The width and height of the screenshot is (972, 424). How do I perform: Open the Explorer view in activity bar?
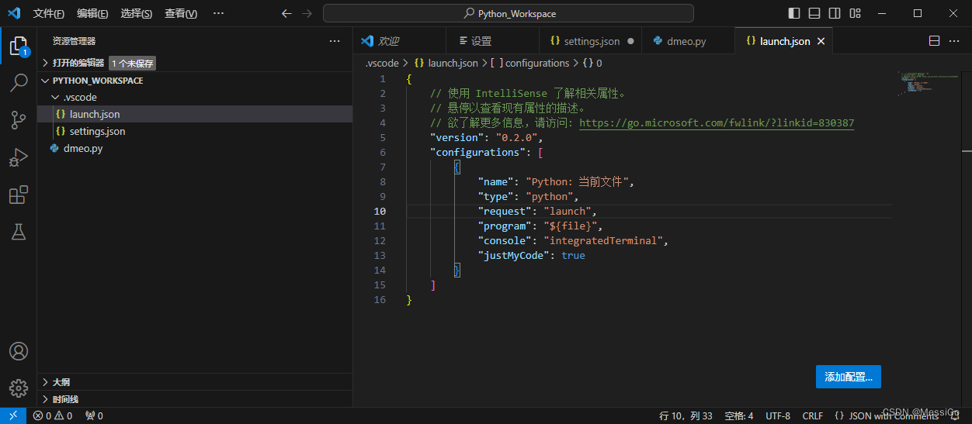(18, 46)
